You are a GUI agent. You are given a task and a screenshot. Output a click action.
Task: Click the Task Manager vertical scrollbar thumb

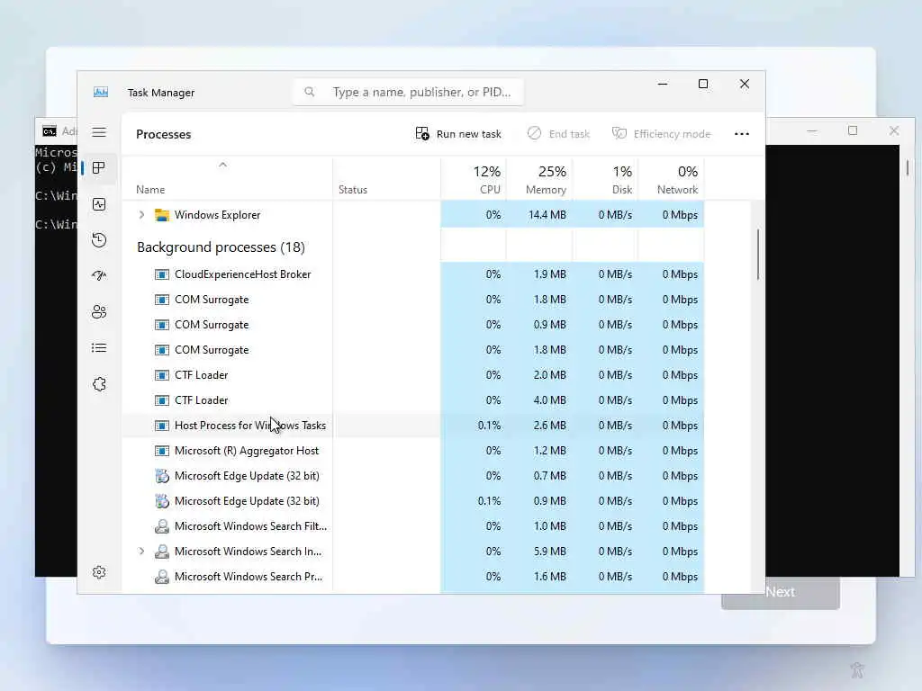pos(758,254)
